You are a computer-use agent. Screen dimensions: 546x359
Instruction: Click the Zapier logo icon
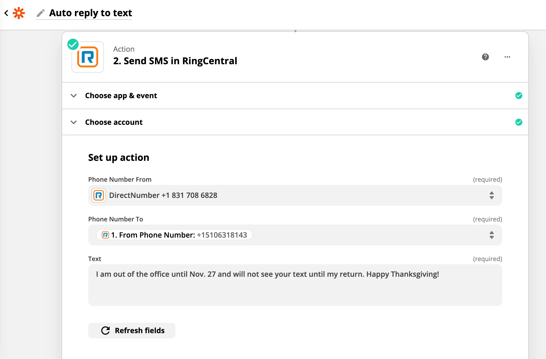pos(18,13)
